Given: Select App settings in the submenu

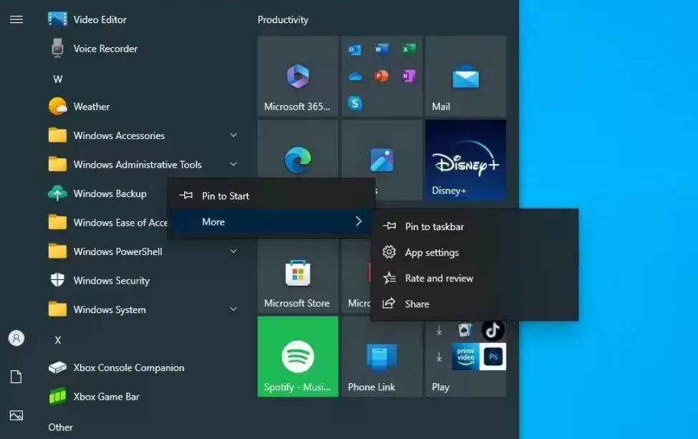Looking at the screenshot, I should click(x=474, y=252).
